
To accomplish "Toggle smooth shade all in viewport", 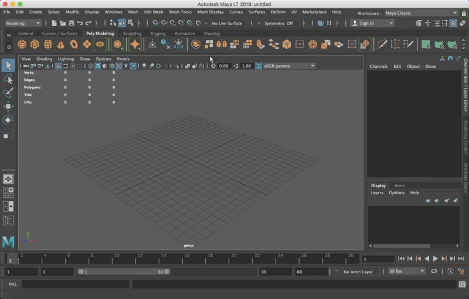I will click(98, 66).
